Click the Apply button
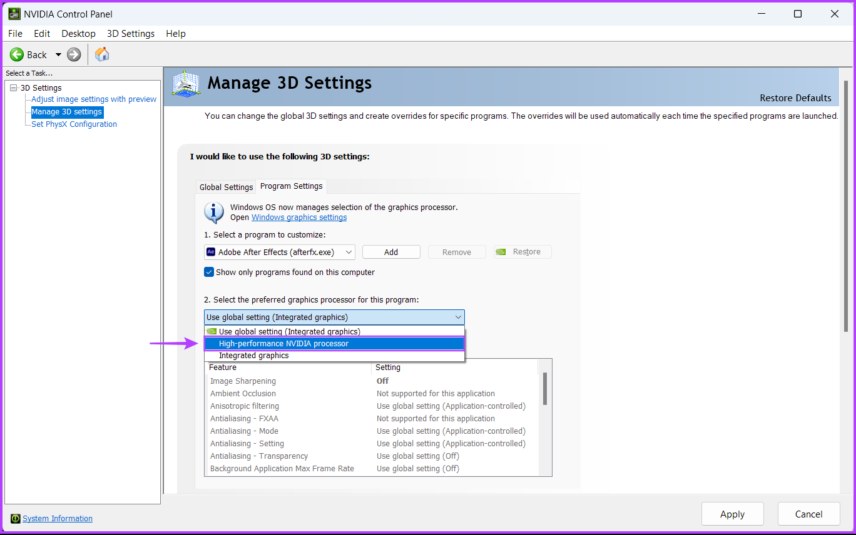Viewport: 856px width, 535px height. pyautogui.click(x=732, y=514)
